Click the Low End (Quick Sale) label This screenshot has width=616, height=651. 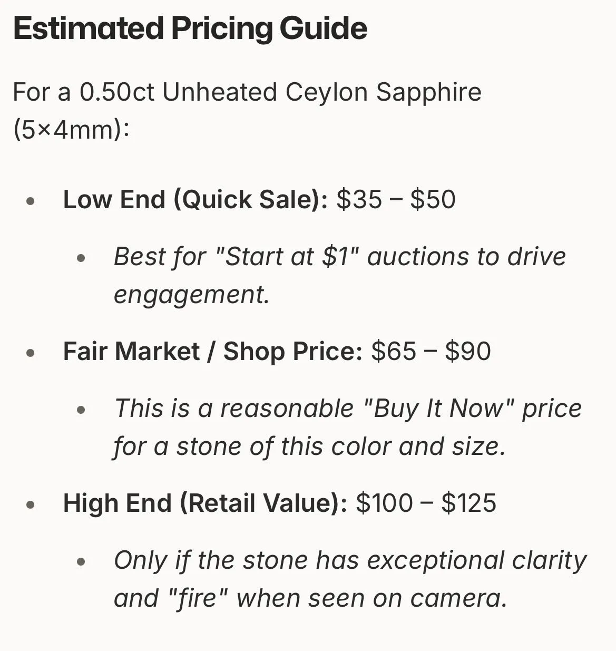[195, 200]
